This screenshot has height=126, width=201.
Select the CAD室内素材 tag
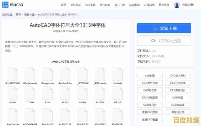pyautogui.click(x=178, y=76)
